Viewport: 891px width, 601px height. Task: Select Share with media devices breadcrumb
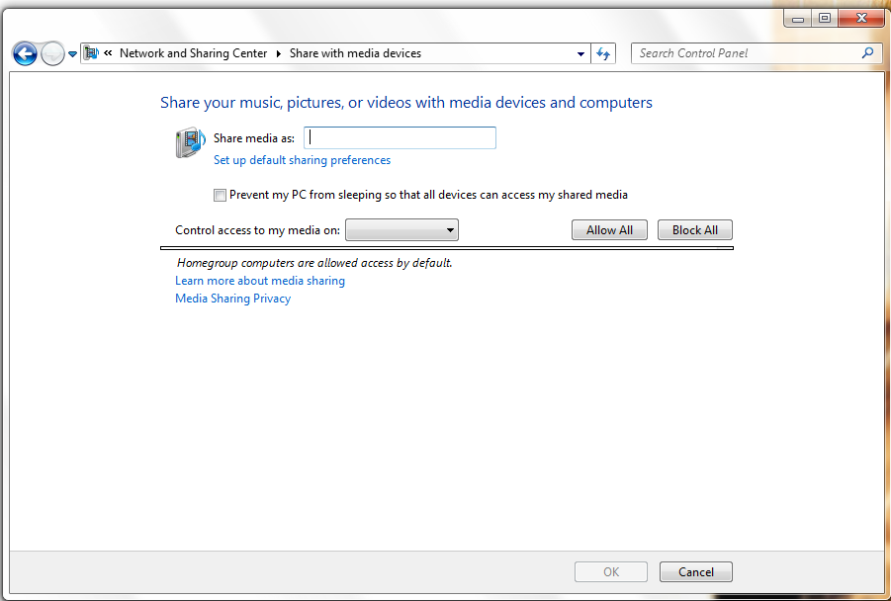(x=355, y=53)
